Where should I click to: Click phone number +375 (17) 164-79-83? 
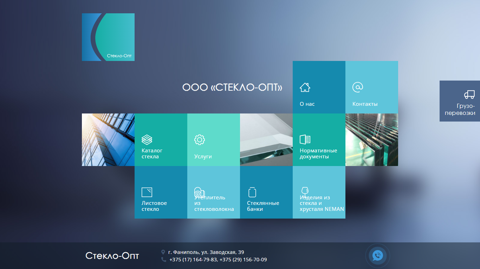(193, 260)
